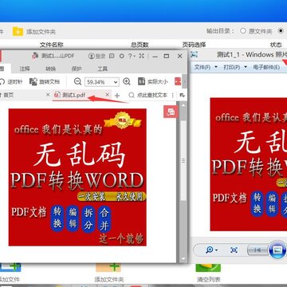Open the 电子邮件(E) menu in Photo Viewer
Image resolution: width=287 pixels, height=287 pixels.
coord(266,67)
